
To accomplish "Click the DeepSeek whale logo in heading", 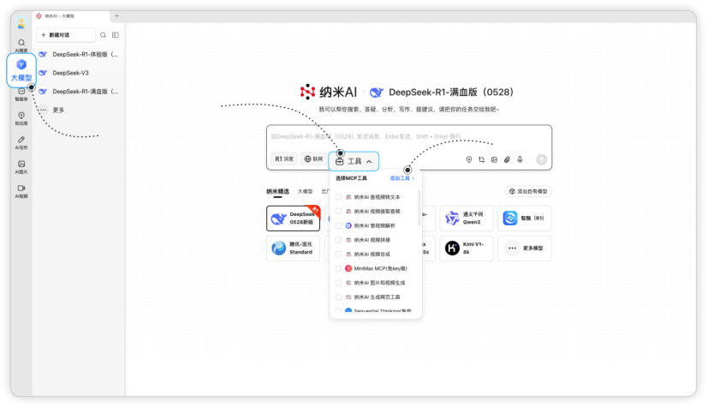I will point(377,93).
